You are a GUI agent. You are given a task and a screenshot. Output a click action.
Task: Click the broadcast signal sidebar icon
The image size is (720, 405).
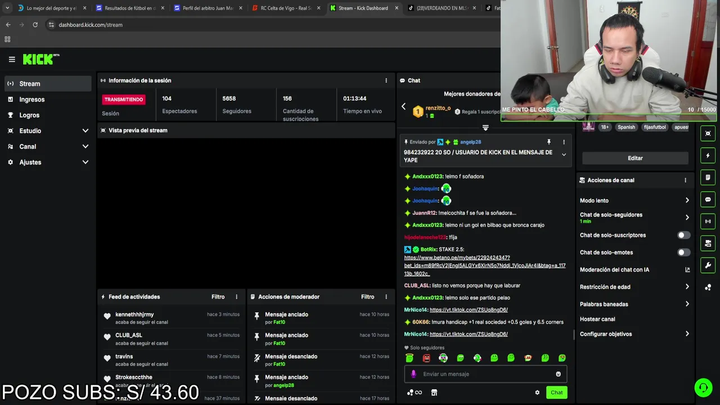(x=708, y=221)
